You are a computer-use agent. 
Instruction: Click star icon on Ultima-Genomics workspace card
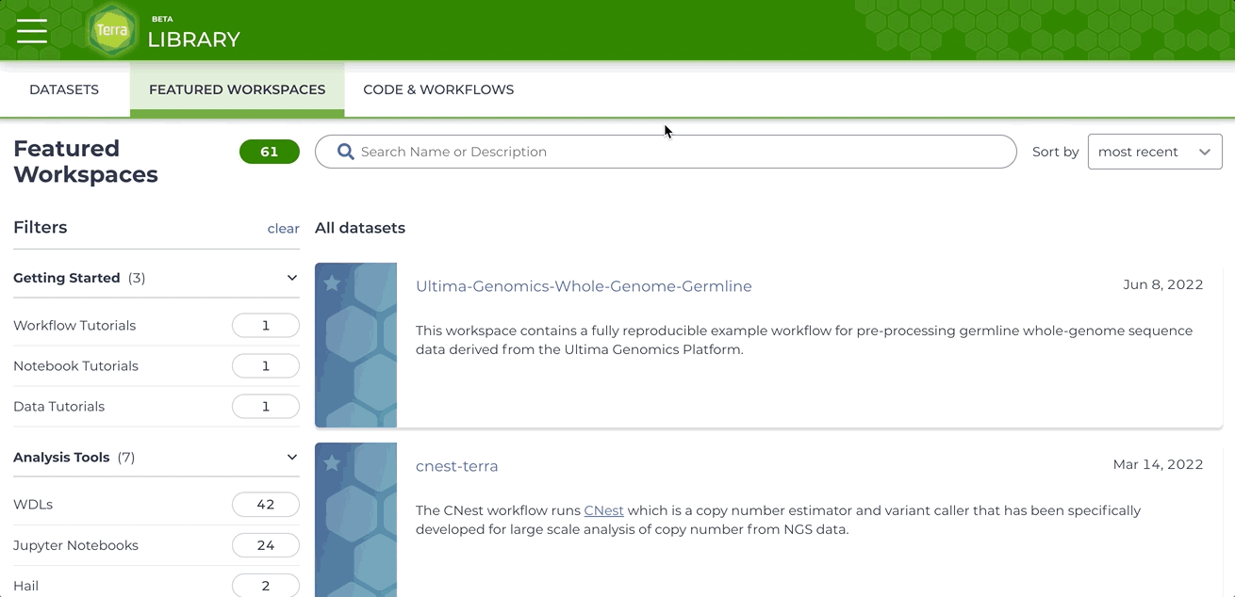332,283
